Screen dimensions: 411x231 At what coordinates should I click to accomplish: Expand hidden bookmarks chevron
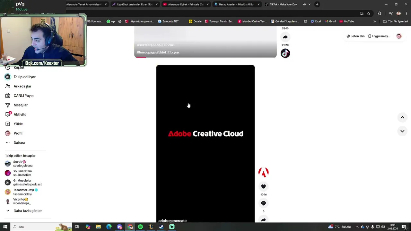[x=374, y=21]
